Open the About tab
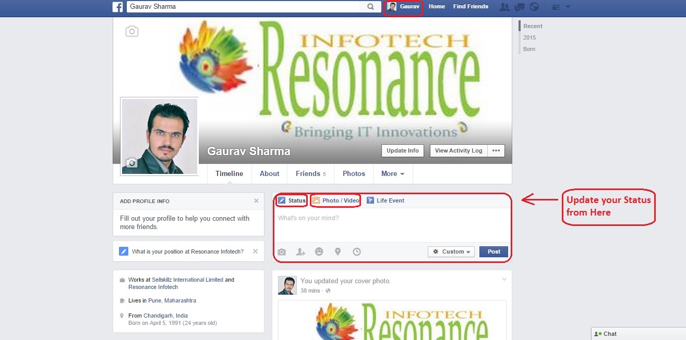Screen dimensions: 686x340 click(x=270, y=174)
